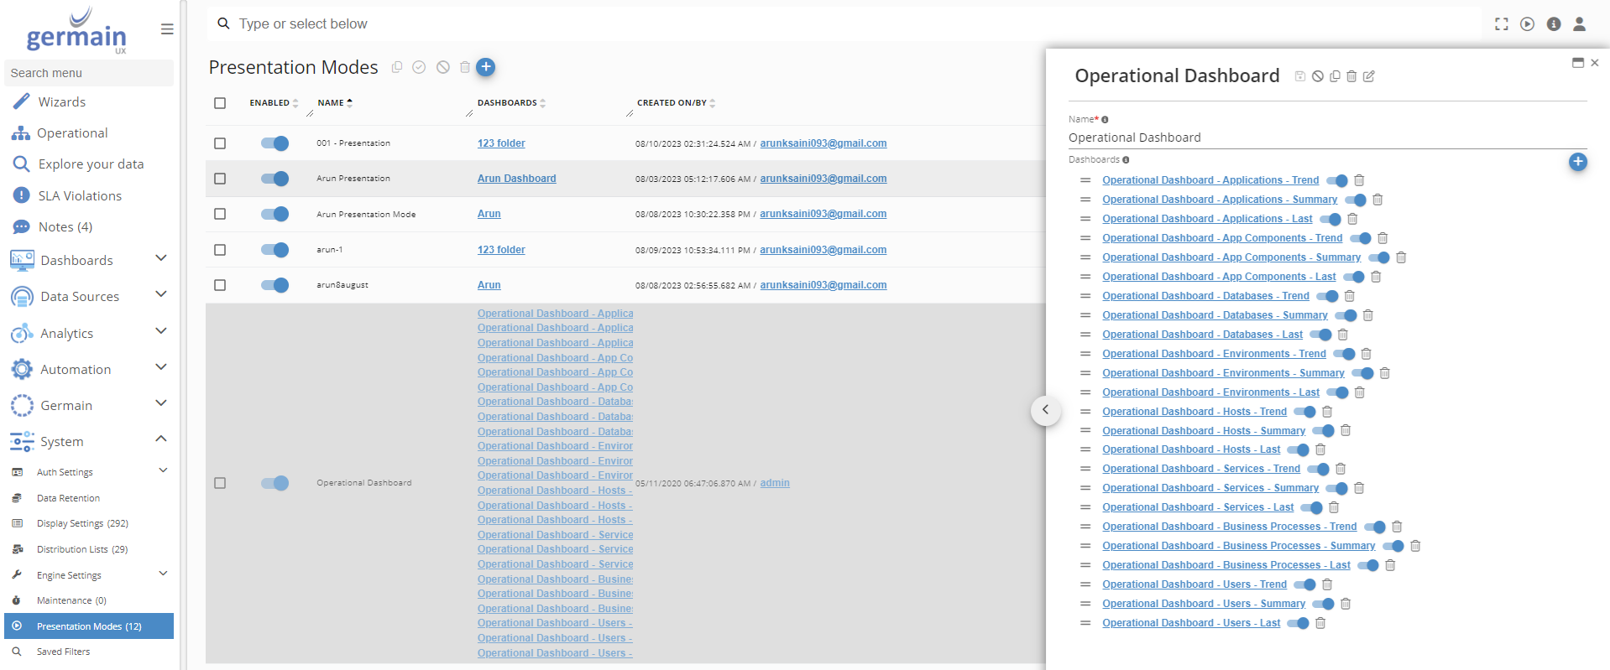Open Operational Dashboard - Users - Last link
1610x670 pixels.
[x=1190, y=623]
